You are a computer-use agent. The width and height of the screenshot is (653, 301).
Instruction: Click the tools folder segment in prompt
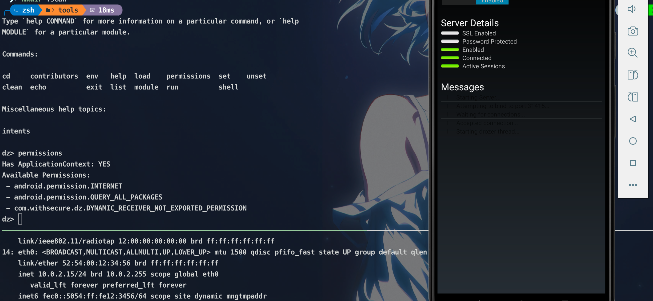62,10
